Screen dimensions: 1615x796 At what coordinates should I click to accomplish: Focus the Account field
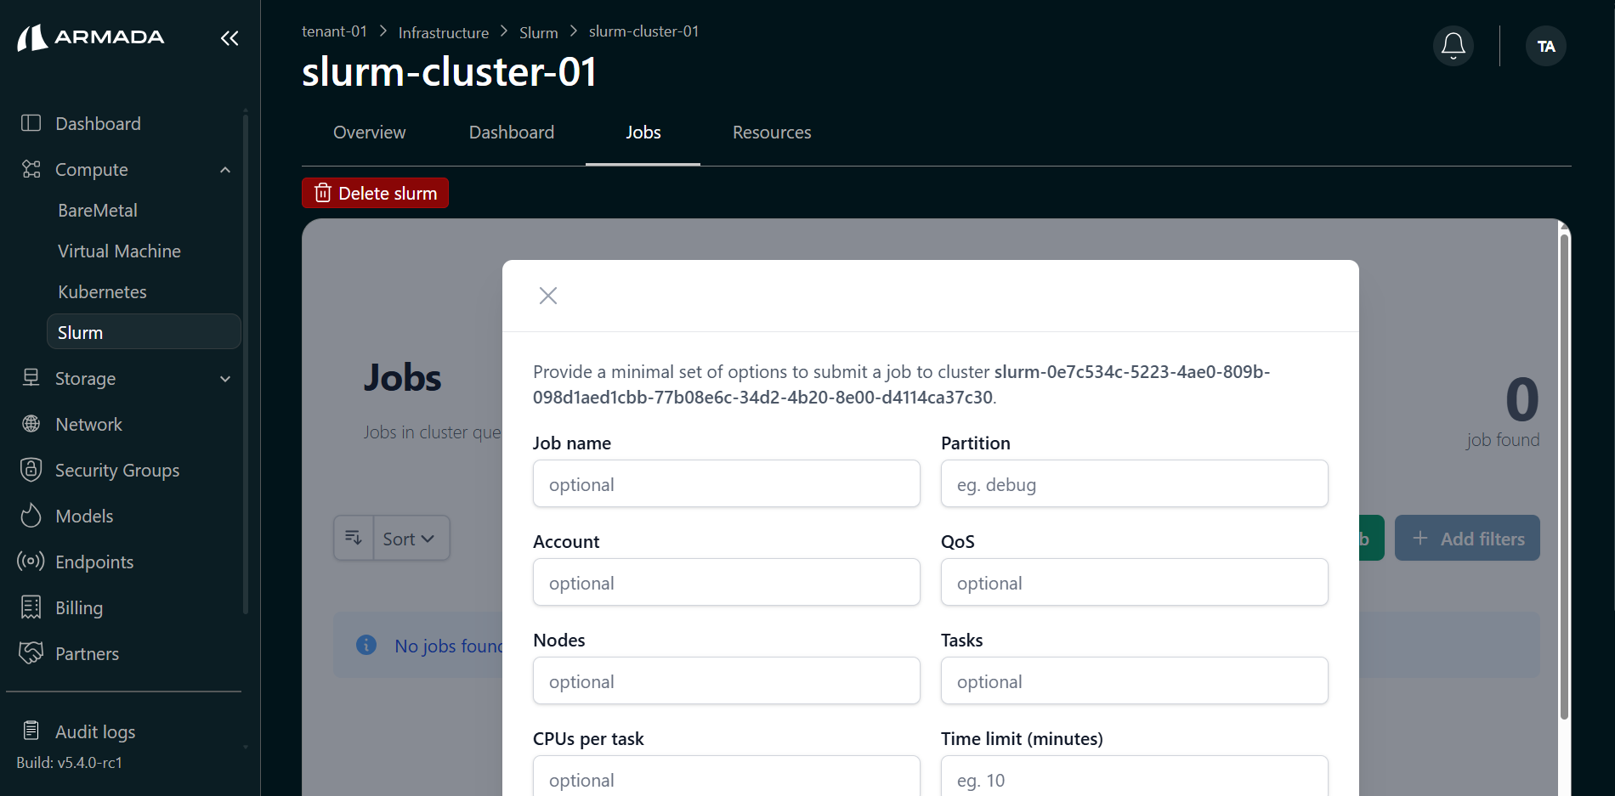(727, 582)
